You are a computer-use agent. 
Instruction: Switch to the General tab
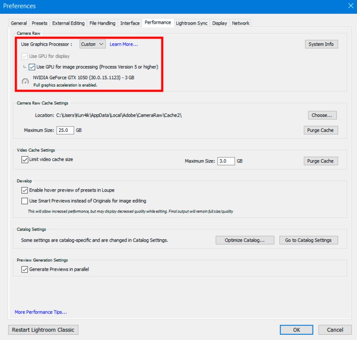click(x=19, y=23)
